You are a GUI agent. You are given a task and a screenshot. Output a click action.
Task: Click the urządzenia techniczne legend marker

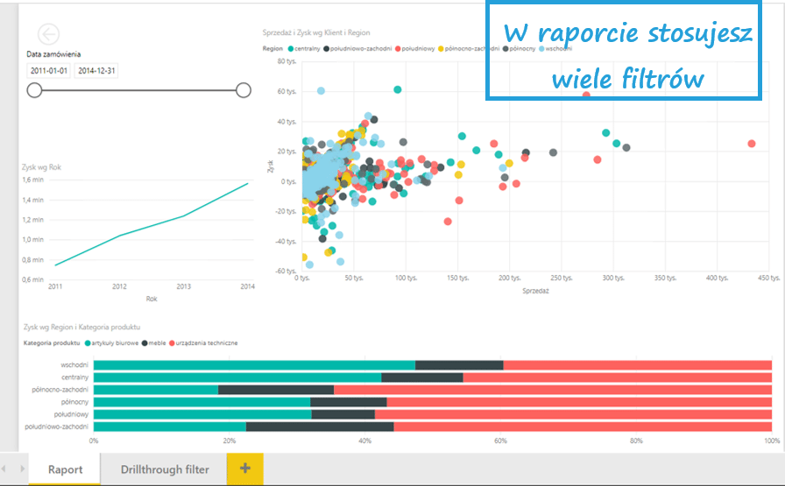click(173, 343)
